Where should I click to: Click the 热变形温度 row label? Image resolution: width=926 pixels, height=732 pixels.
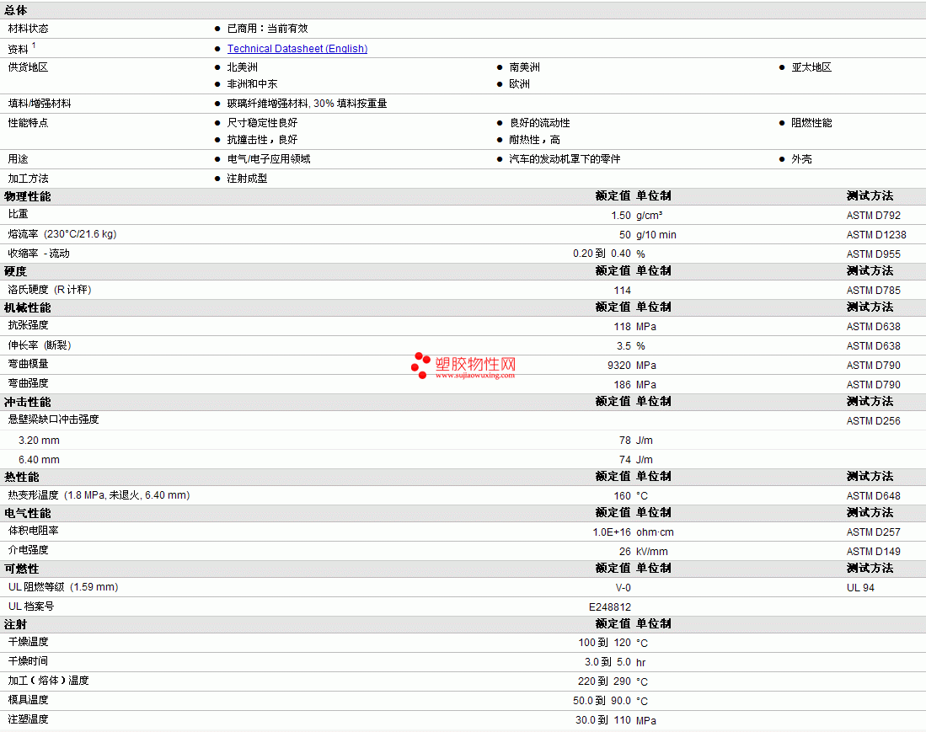[x=99, y=495]
